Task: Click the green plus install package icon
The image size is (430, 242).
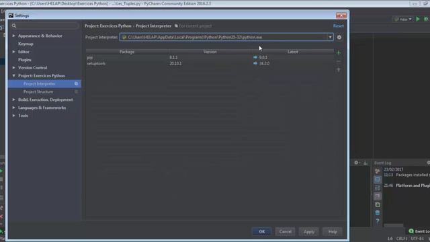Action: [x=339, y=52]
